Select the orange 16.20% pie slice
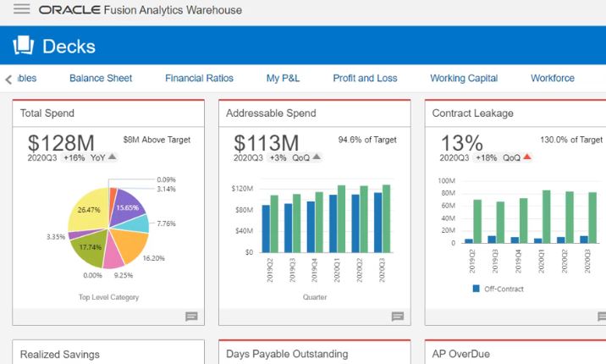Screen dimensions: 606x364 (131, 244)
